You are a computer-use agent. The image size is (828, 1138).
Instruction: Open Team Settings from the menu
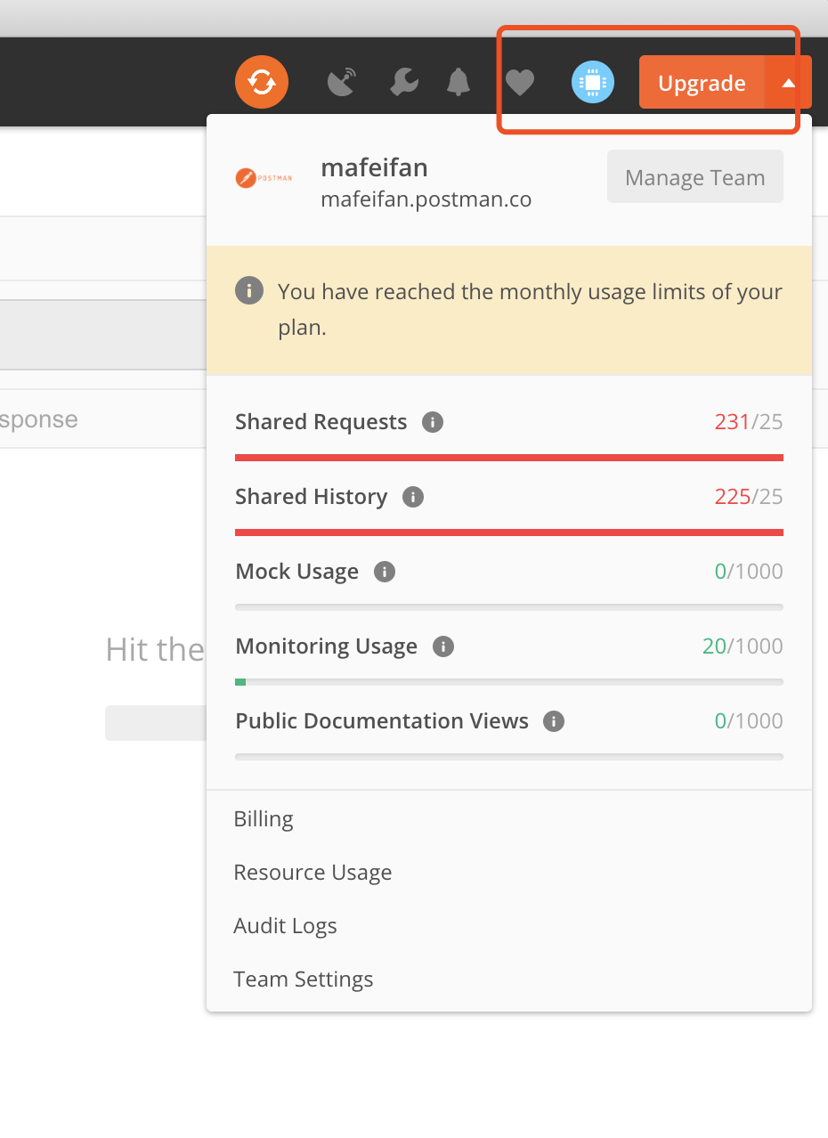coord(304,979)
